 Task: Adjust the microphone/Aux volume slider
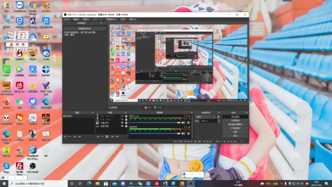[155, 123]
